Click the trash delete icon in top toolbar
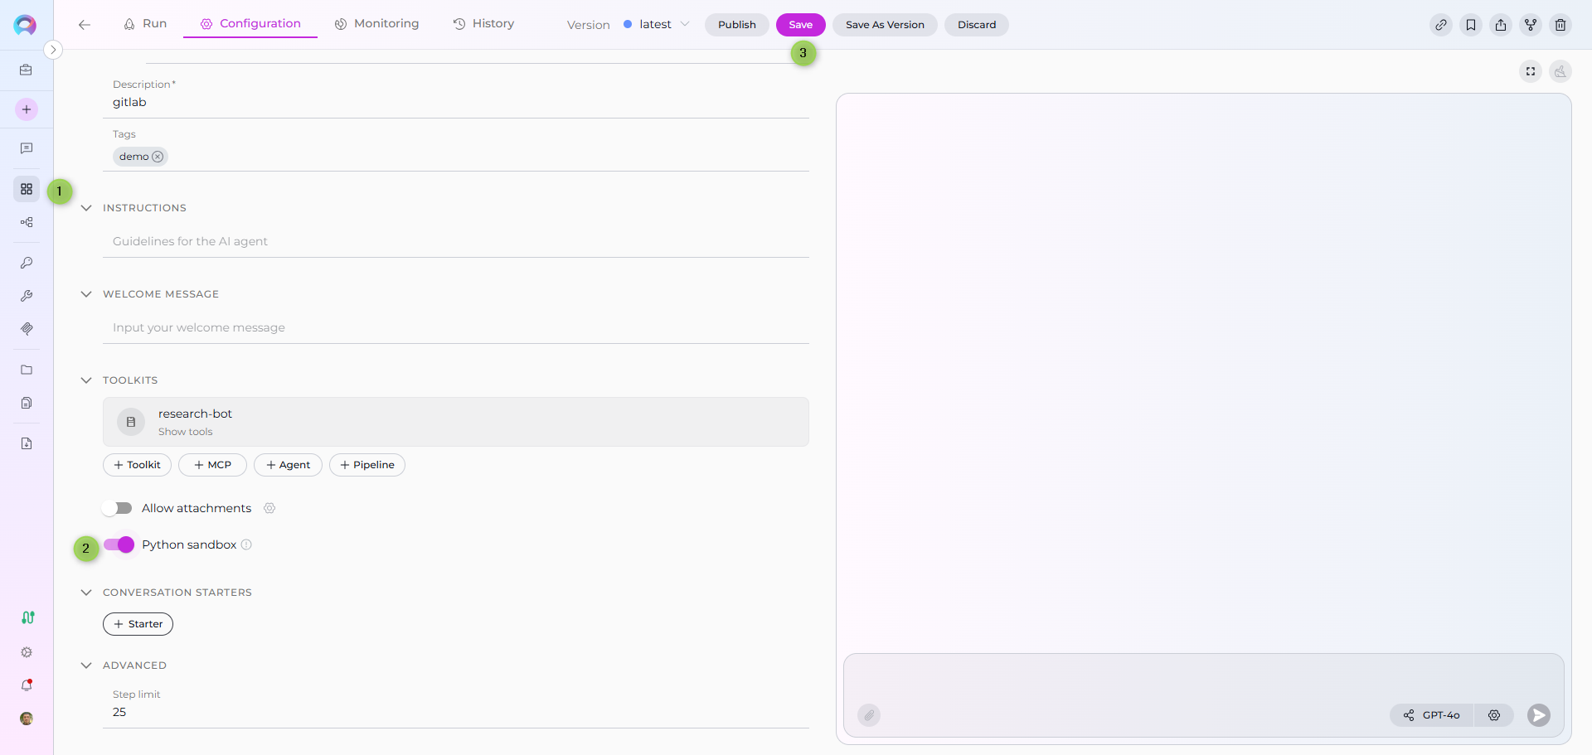The height and width of the screenshot is (755, 1592). pos(1560,25)
